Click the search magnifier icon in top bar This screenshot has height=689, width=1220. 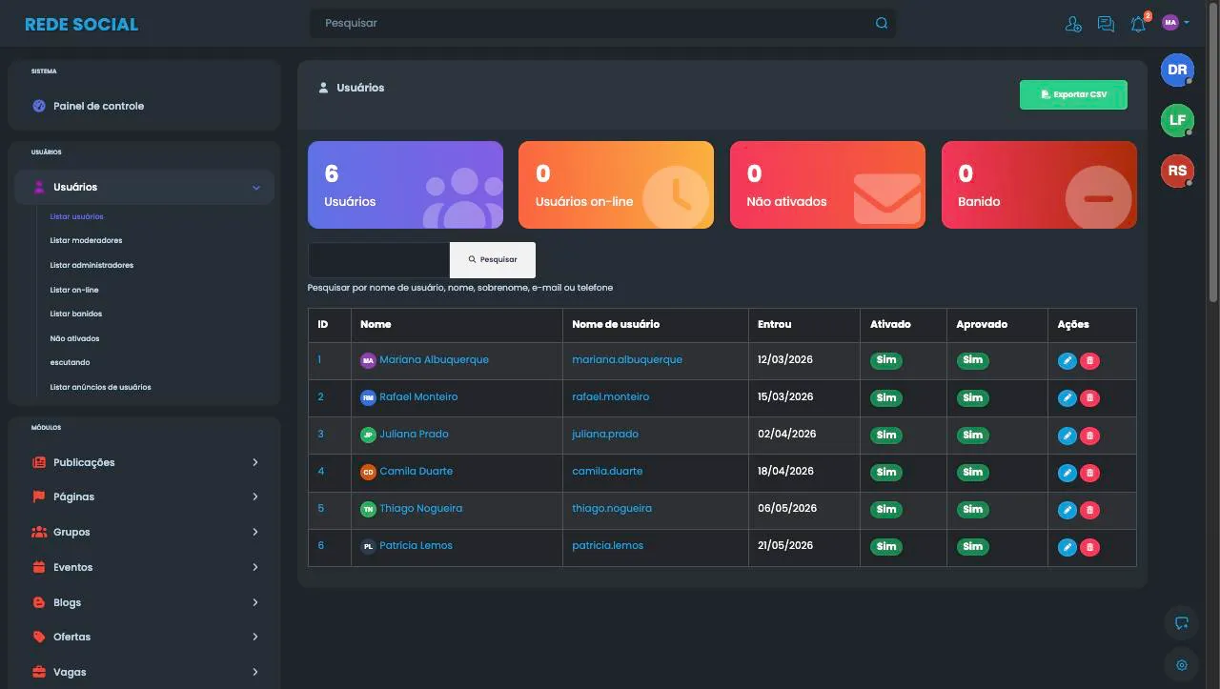(882, 23)
